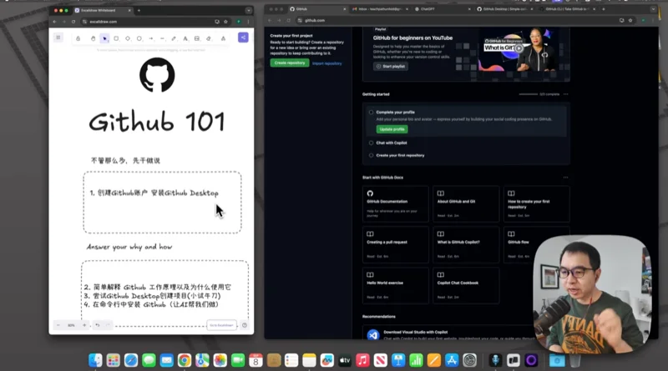The height and width of the screenshot is (371, 668).
Task: Zoom out with the minus button in Excalidraw
Action: point(58,325)
